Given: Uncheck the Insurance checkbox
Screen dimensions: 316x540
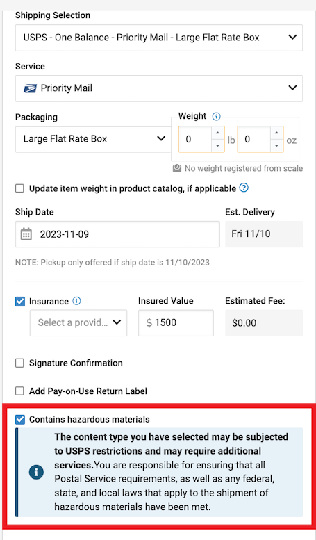Looking at the screenshot, I should tap(20, 302).
